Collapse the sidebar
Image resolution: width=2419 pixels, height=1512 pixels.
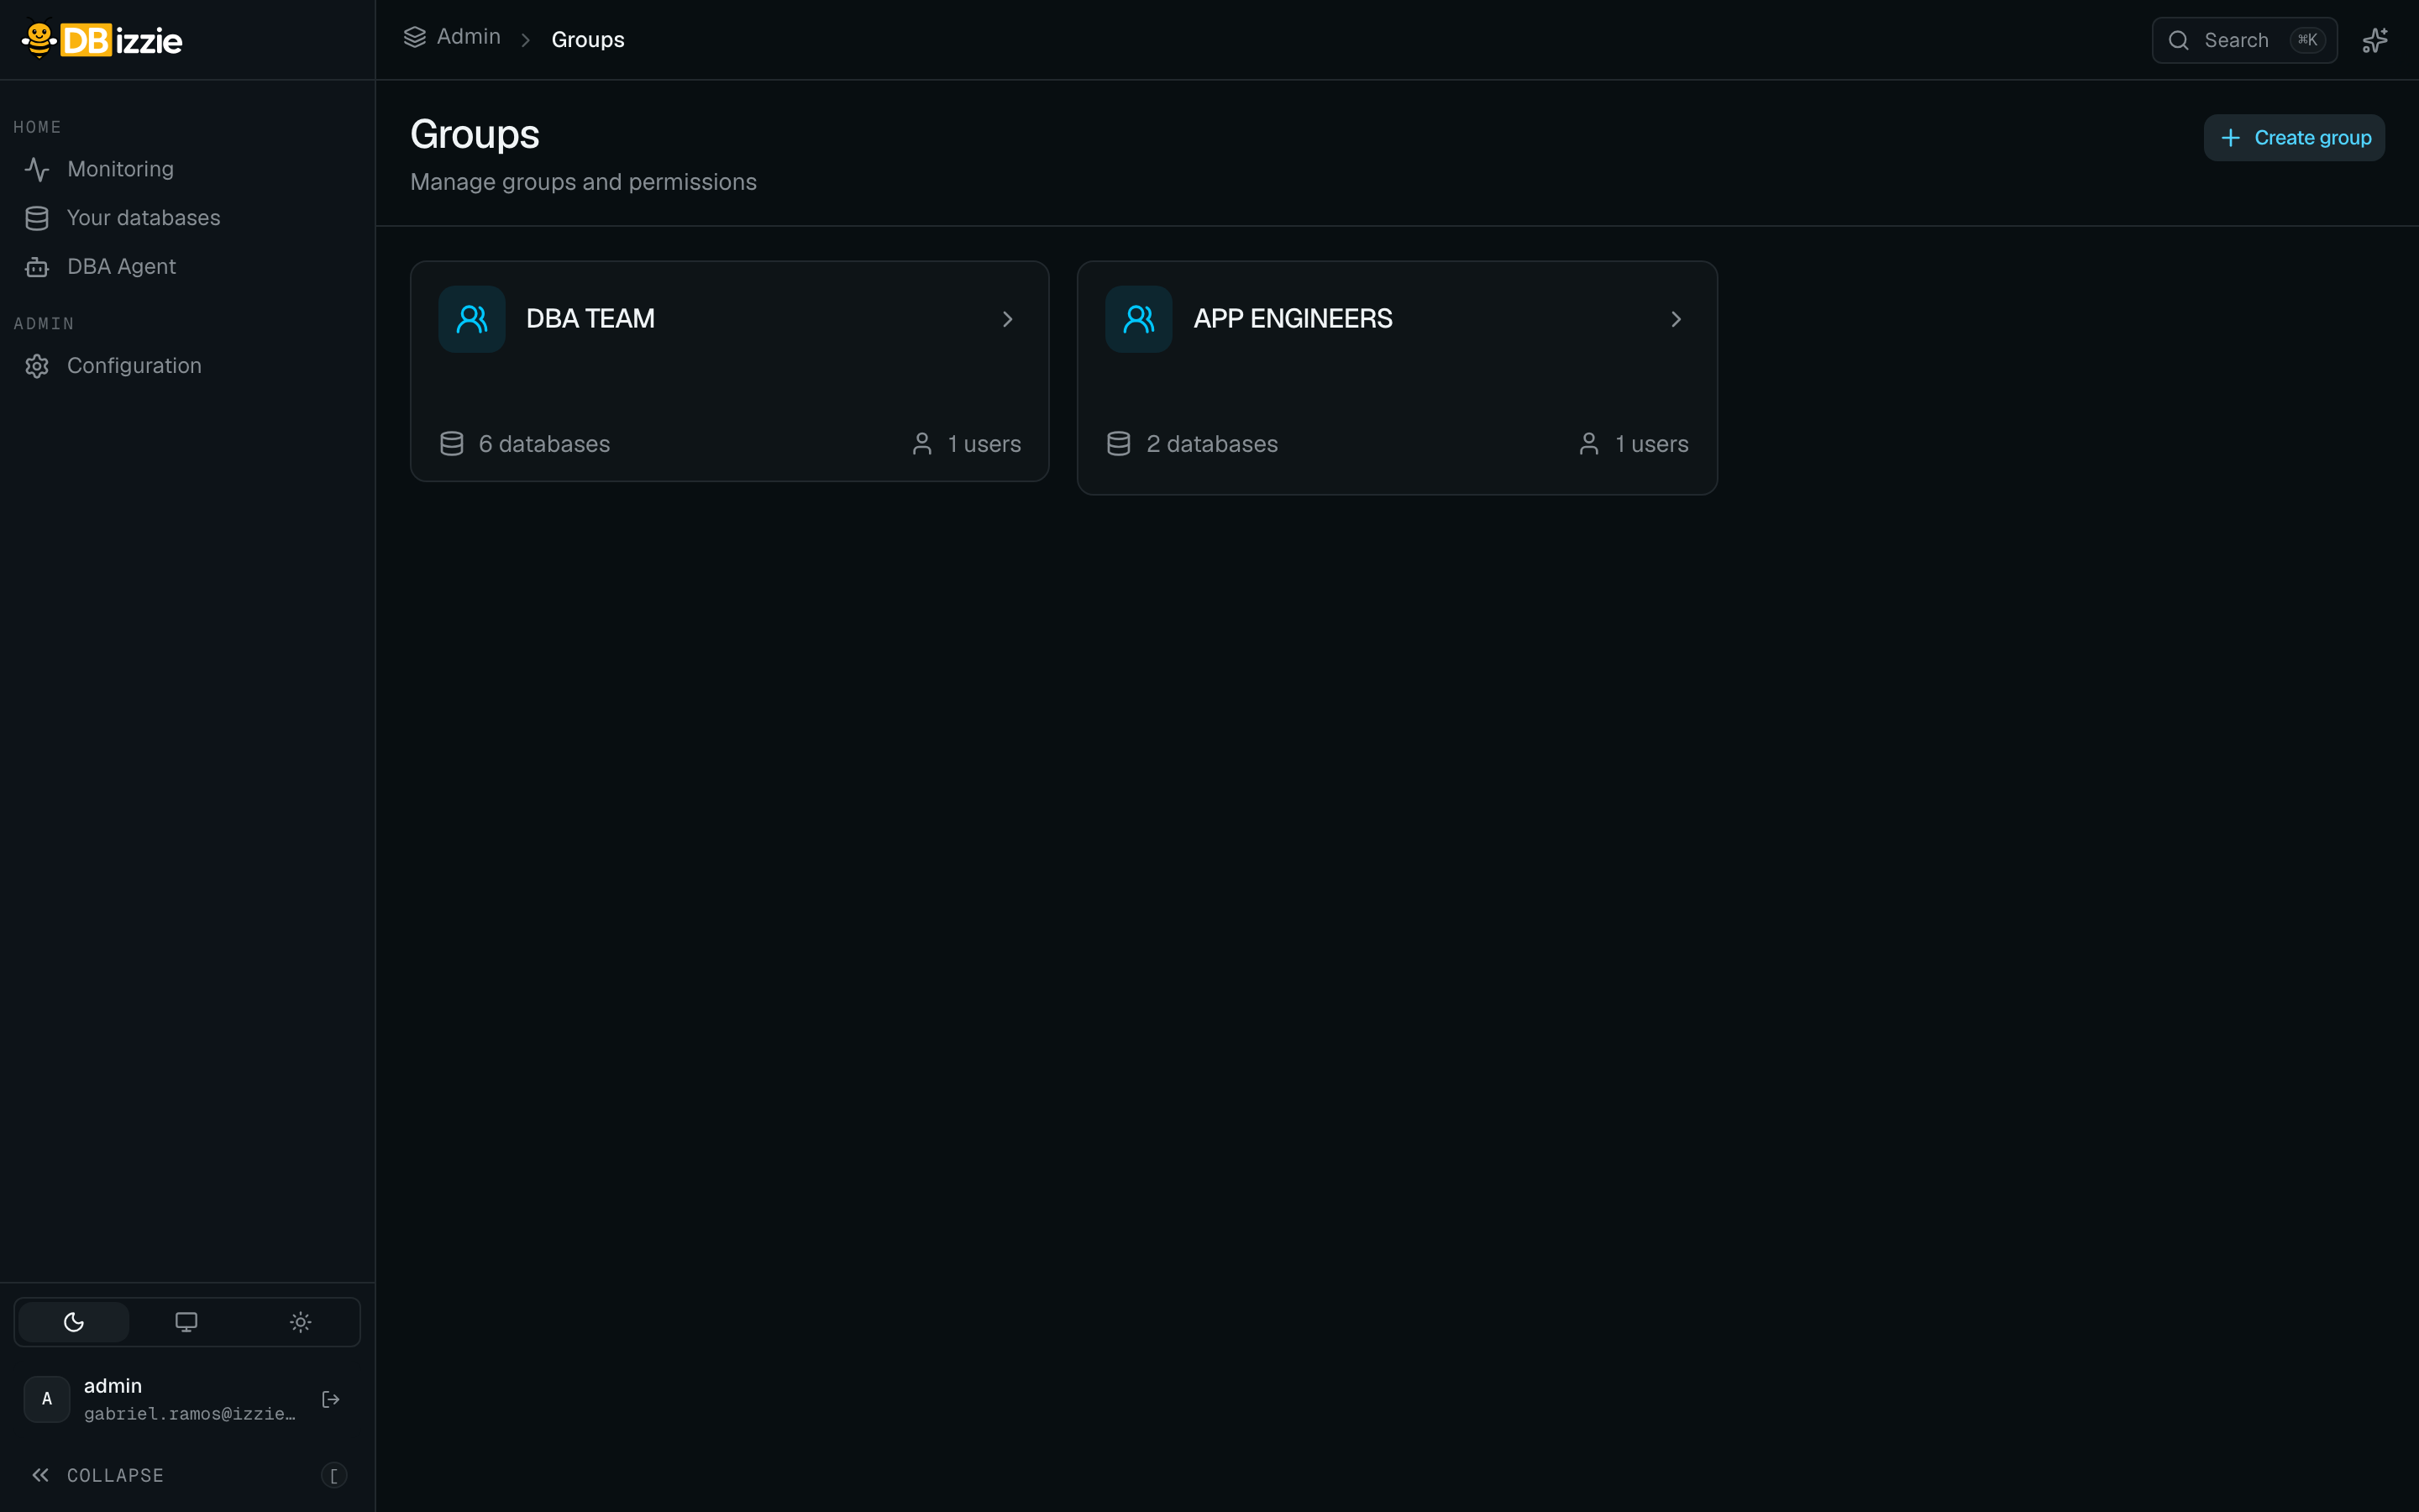[187, 1475]
